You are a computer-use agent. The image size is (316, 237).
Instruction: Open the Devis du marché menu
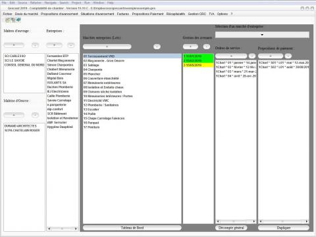pyautogui.click(x=26, y=14)
